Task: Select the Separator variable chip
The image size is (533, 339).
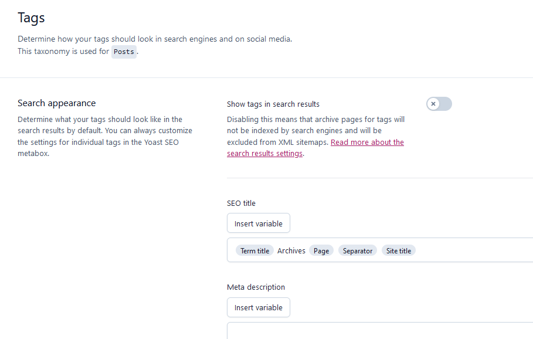Action: (x=358, y=250)
